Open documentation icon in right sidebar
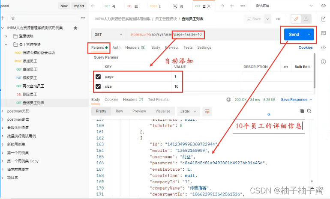 (x=324, y=19)
